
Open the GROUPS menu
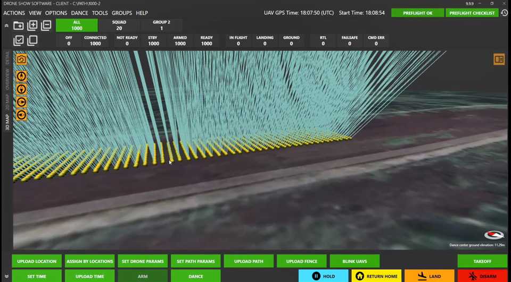click(121, 13)
